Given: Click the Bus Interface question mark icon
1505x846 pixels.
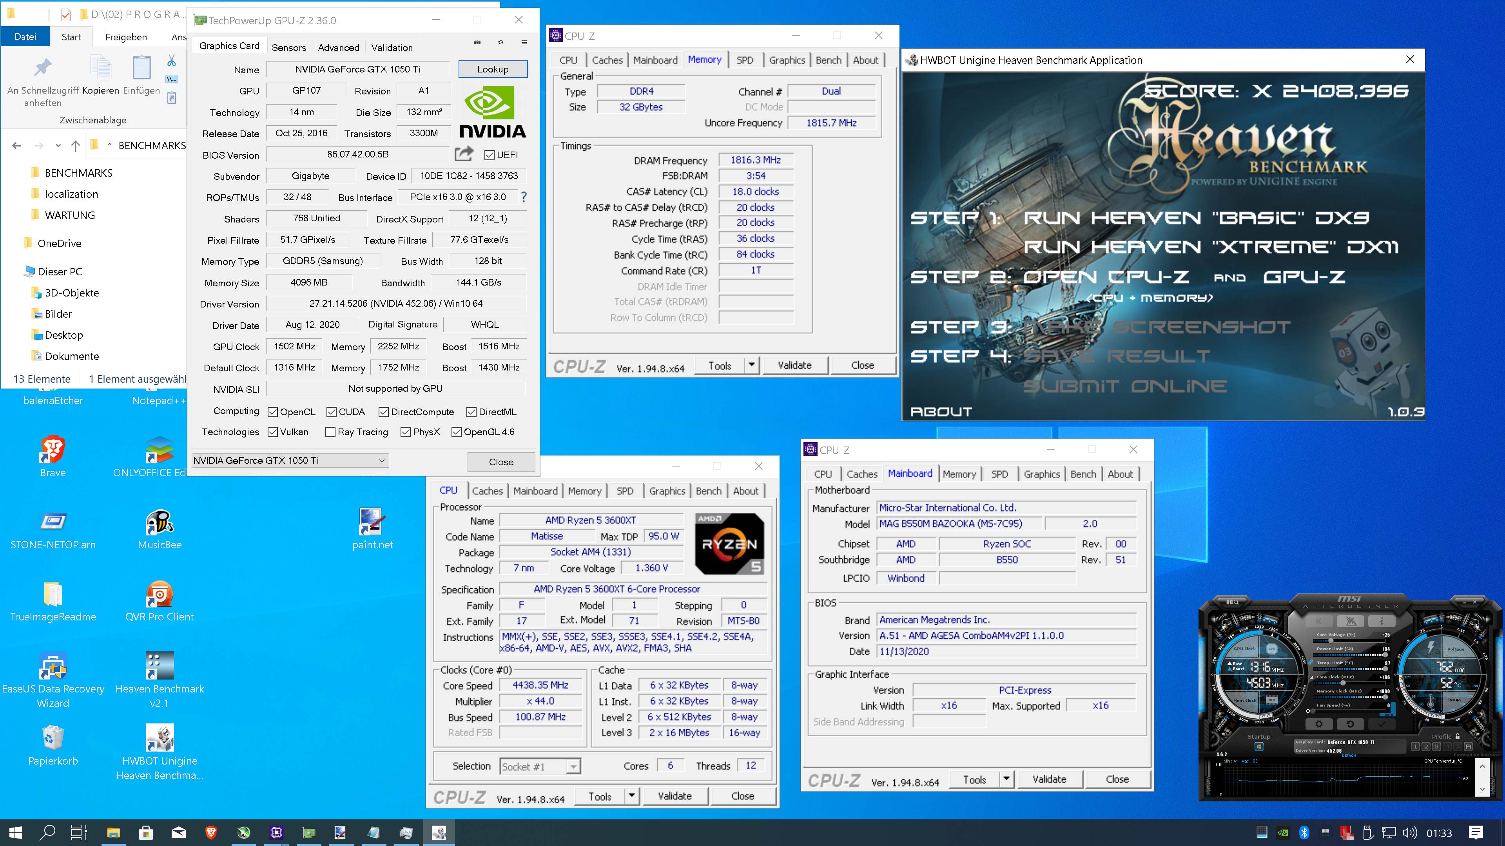Looking at the screenshot, I should pyautogui.click(x=524, y=197).
